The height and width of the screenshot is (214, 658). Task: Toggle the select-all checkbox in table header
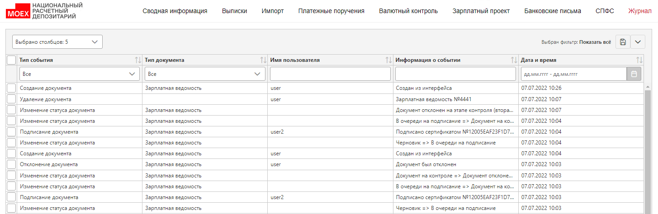11,60
